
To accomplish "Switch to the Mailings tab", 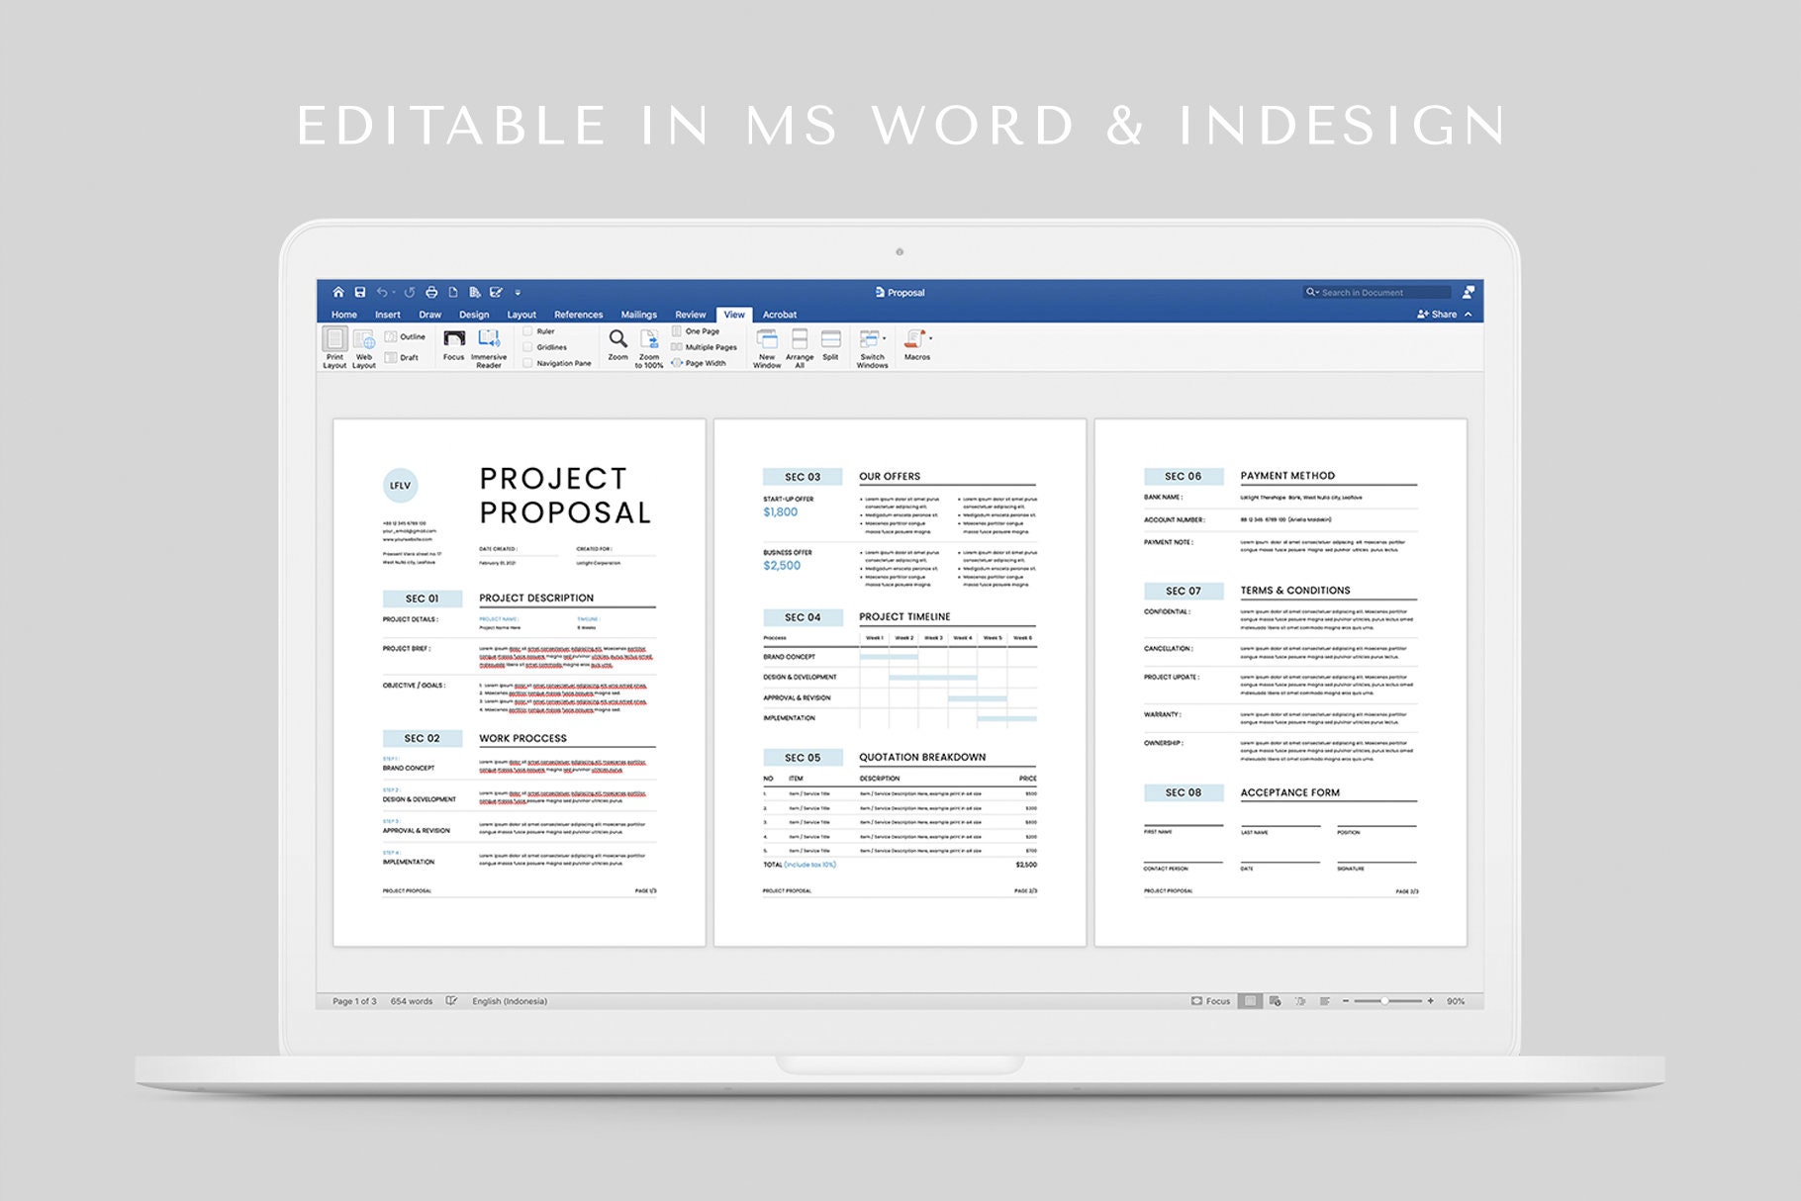I will pos(639,315).
